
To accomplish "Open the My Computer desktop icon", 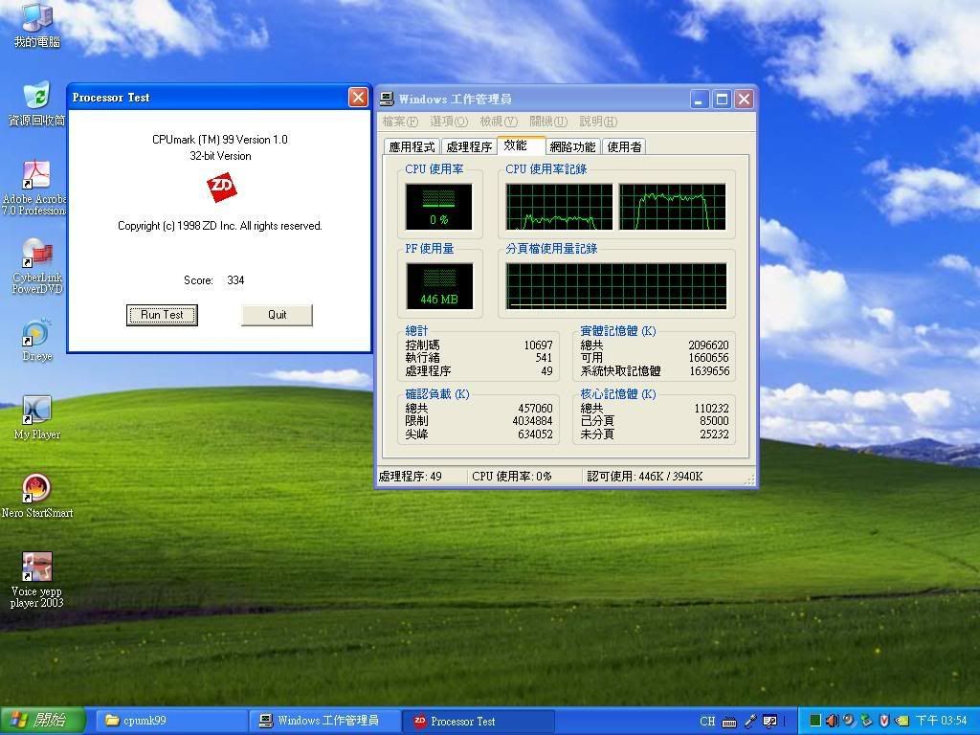I will pyautogui.click(x=36, y=19).
